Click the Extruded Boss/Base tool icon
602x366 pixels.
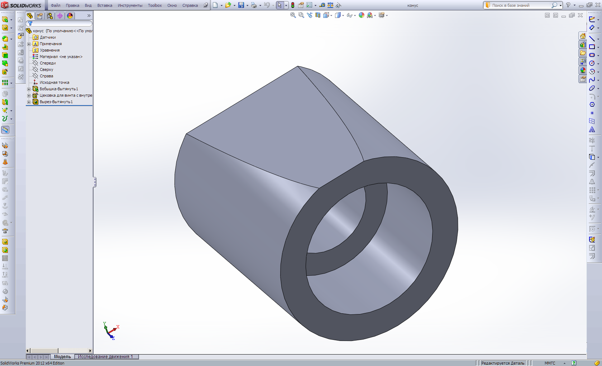click(5, 19)
